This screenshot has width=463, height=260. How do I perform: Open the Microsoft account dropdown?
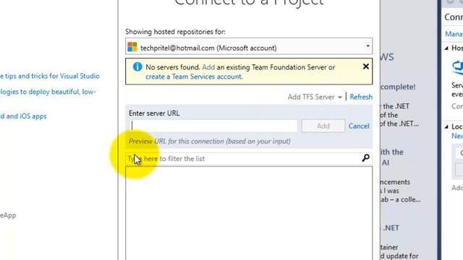coord(249,46)
